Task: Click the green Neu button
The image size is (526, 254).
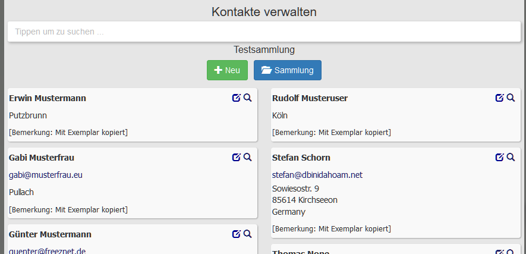Action: point(227,70)
